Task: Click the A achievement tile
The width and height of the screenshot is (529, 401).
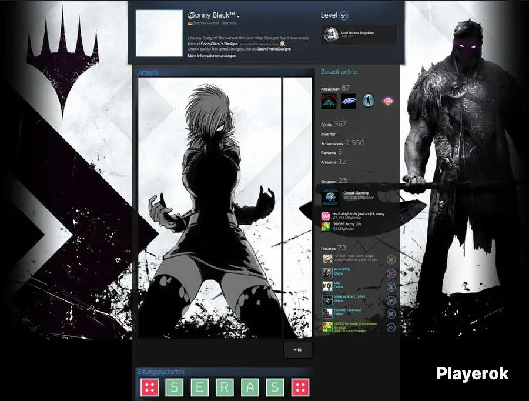Action: (250, 387)
